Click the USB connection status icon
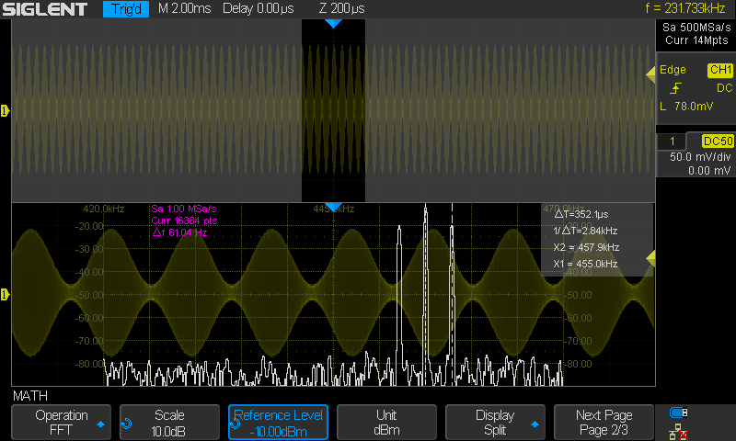Viewport: 736px width, 441px height. 680,412
